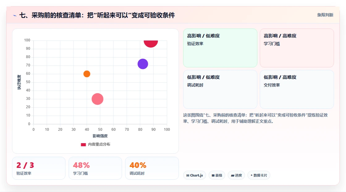The height and width of the screenshot is (192, 346).
Task: Select the crimson bubble at chart top
Action: click(151, 44)
